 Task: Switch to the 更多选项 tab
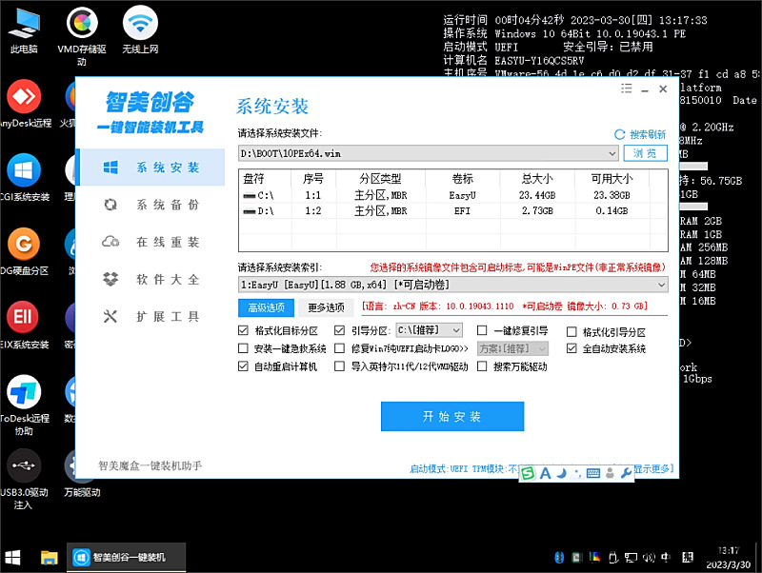coord(326,307)
